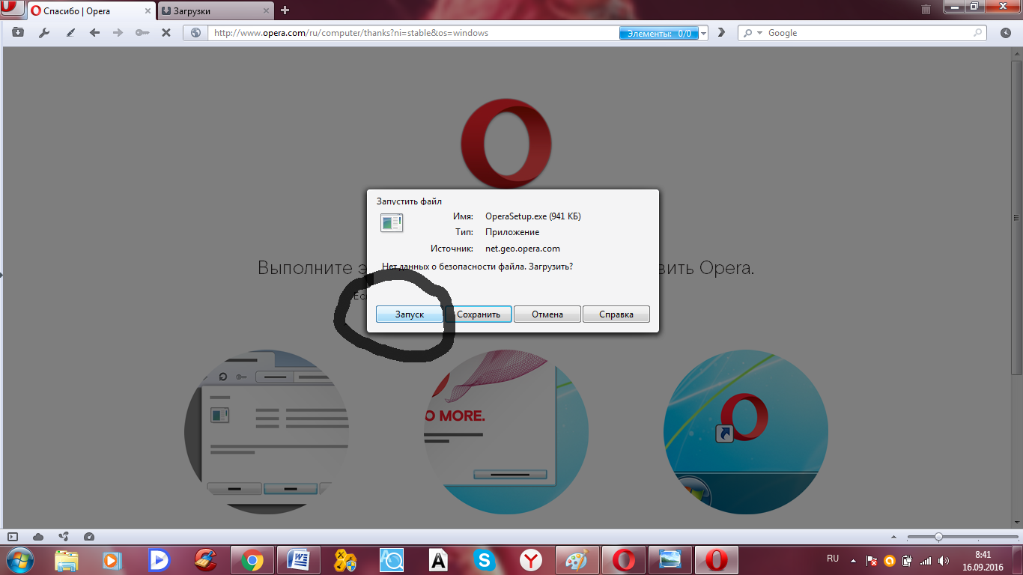Click the share icon in status bar

(x=64, y=537)
